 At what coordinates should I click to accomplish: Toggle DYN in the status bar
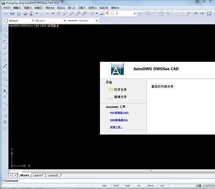click(x=162, y=185)
